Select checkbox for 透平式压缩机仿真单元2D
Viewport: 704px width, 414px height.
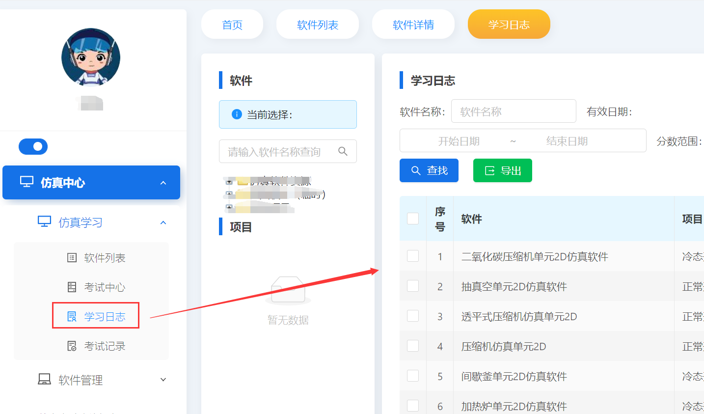pyautogui.click(x=413, y=316)
